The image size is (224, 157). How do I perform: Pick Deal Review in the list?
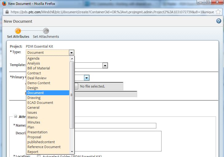[48, 78]
